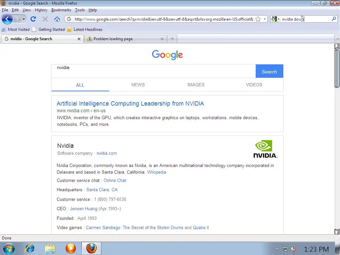Click the 1:23 PM clock
Image resolution: width=340 pixels, height=255 pixels.
316,249
